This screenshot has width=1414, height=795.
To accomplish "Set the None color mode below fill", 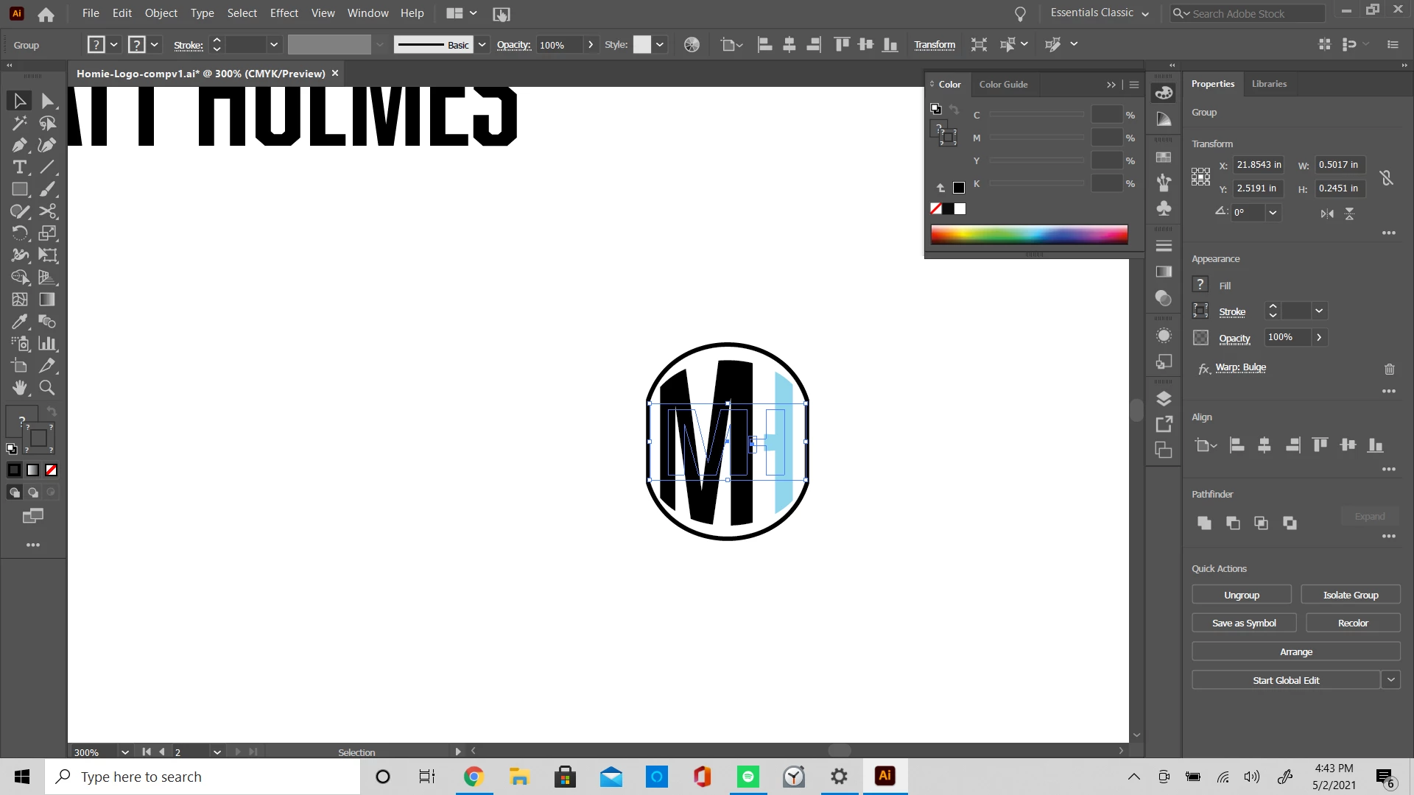I will 51,470.
